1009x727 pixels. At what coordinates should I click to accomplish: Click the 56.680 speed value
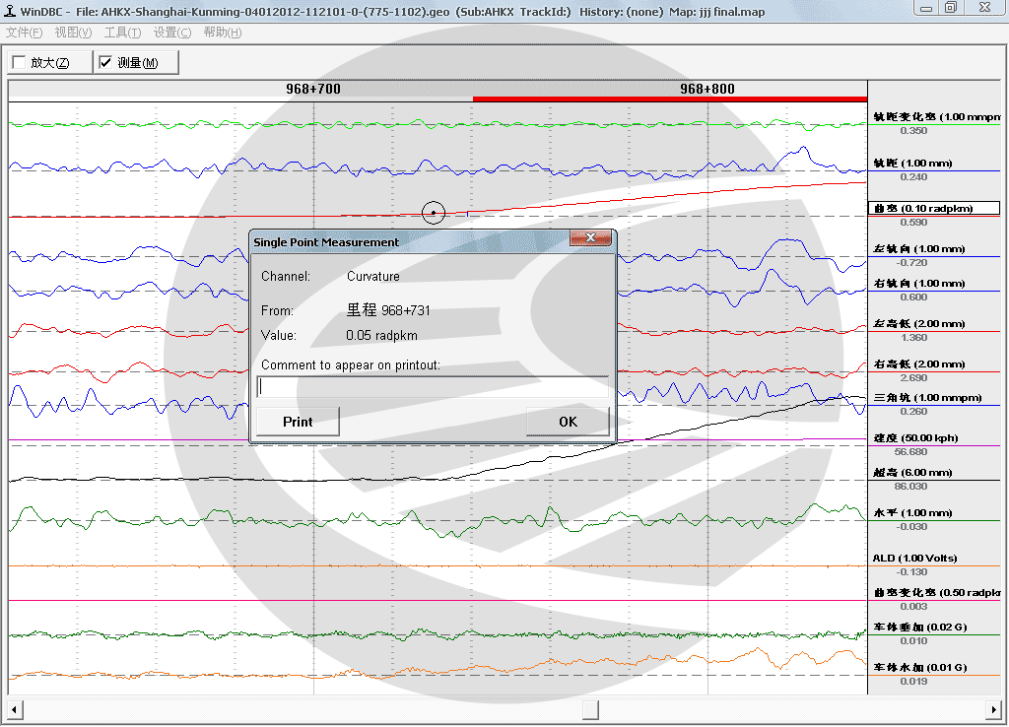(x=910, y=452)
